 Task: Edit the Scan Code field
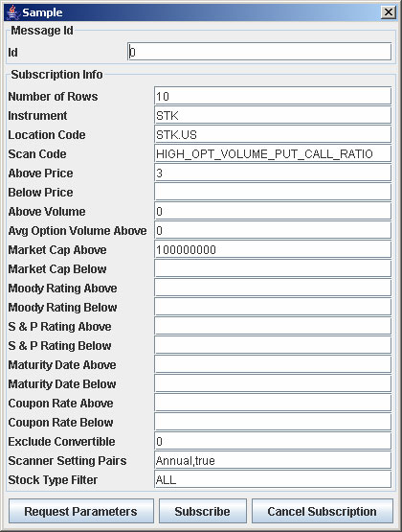pyautogui.click(x=273, y=153)
